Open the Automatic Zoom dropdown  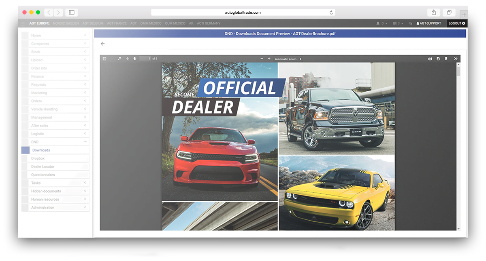[x=288, y=59]
